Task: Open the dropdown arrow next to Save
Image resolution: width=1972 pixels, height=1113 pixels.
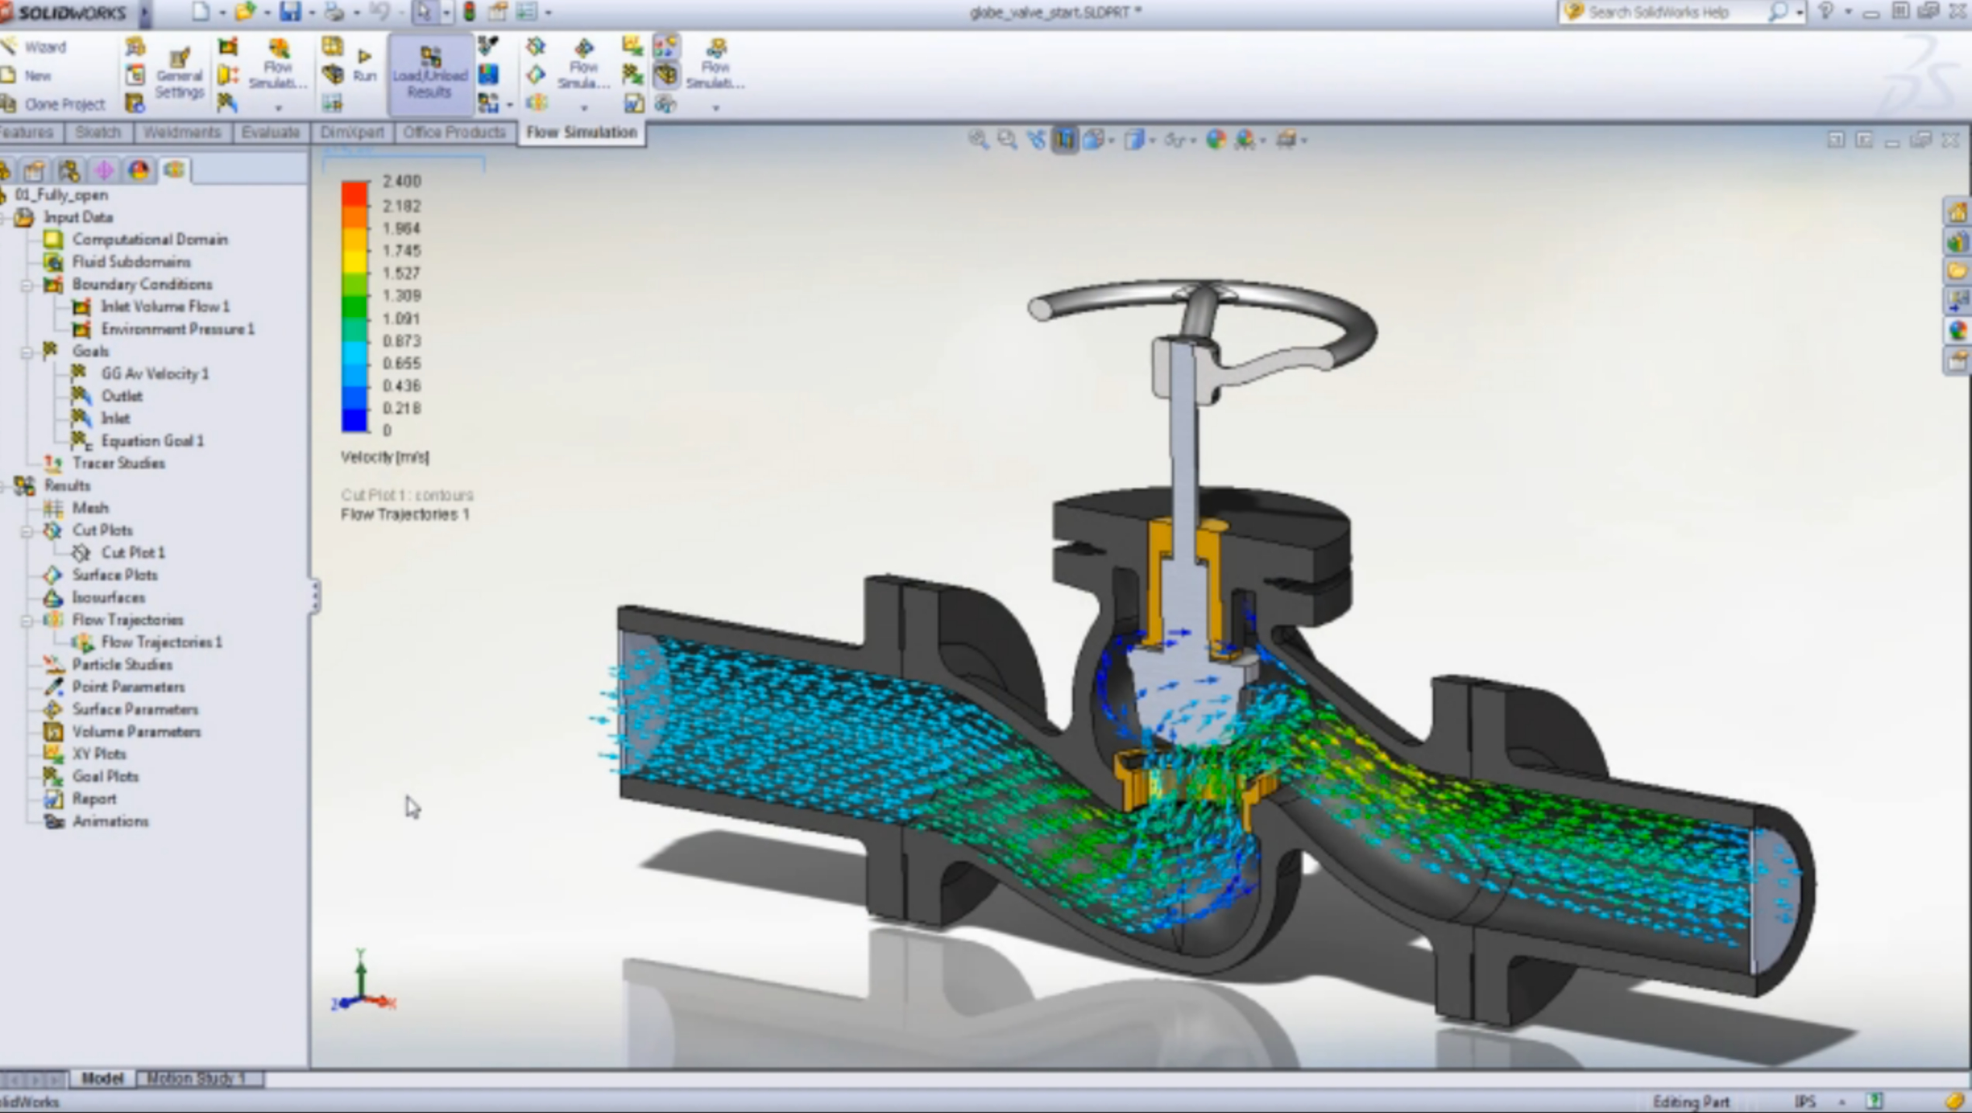Action: 311,13
